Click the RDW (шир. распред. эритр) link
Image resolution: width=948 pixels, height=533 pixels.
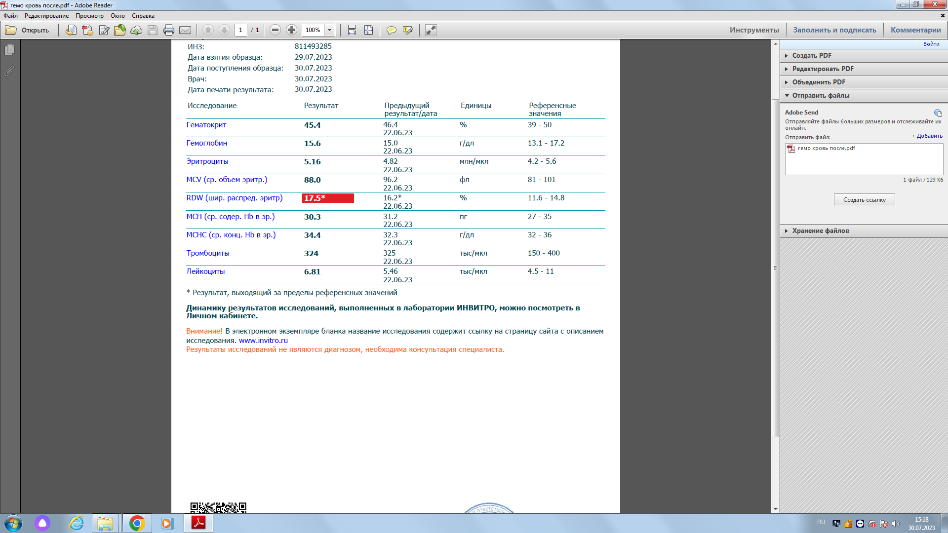pyautogui.click(x=235, y=198)
